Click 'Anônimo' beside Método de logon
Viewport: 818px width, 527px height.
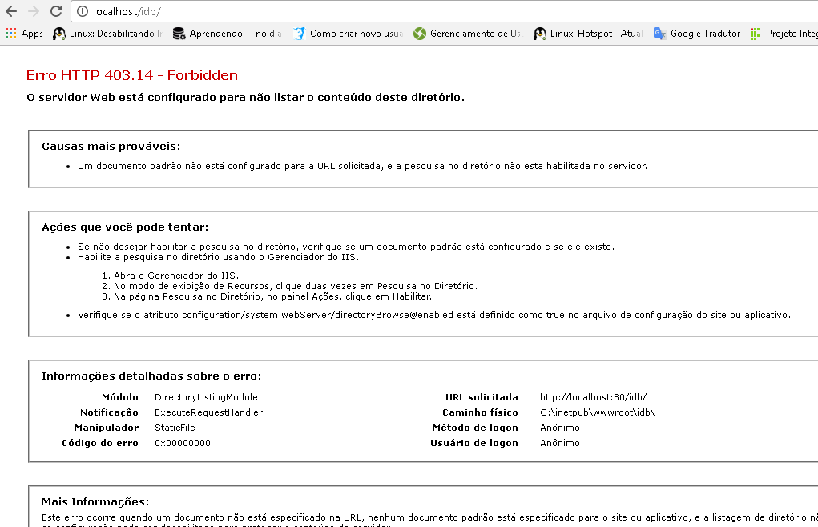(x=560, y=428)
